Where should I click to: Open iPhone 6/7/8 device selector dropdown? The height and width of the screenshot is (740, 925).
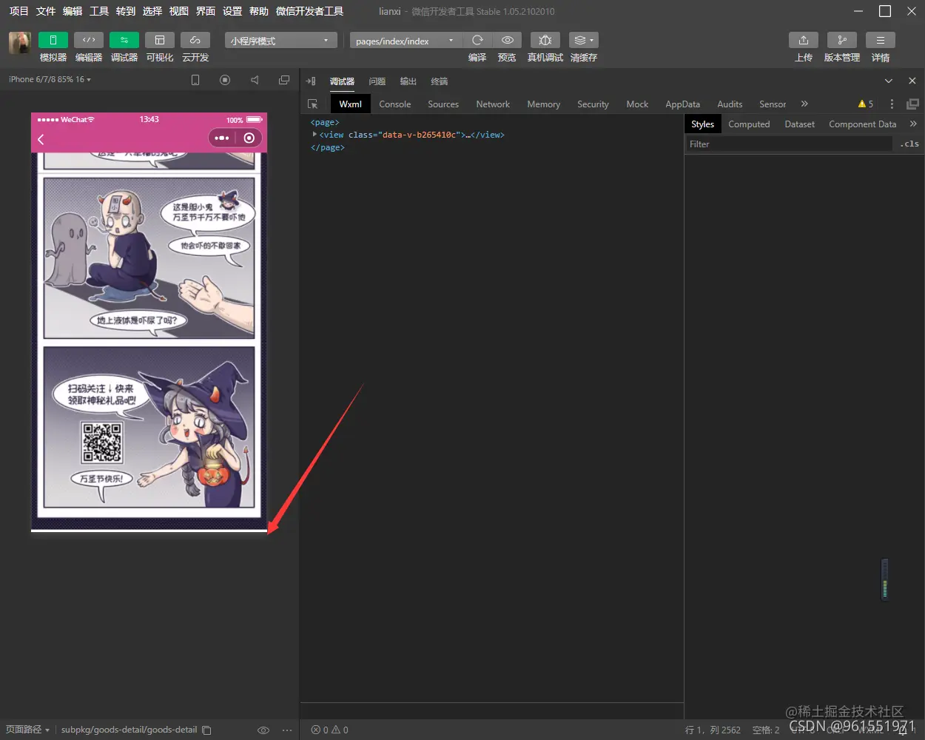(x=50, y=79)
